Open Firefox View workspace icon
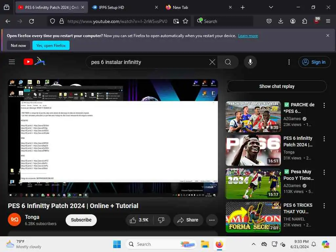336x252 pixels. coord(7,7)
